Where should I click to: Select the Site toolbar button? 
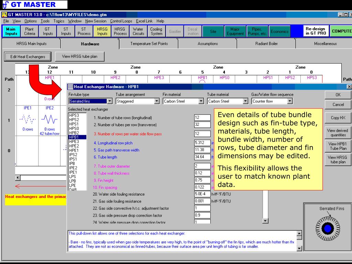(x=213, y=31)
